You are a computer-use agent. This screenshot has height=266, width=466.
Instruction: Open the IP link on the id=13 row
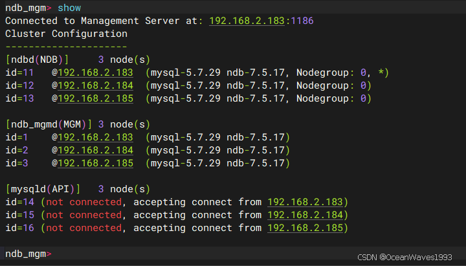pyautogui.click(x=95, y=98)
